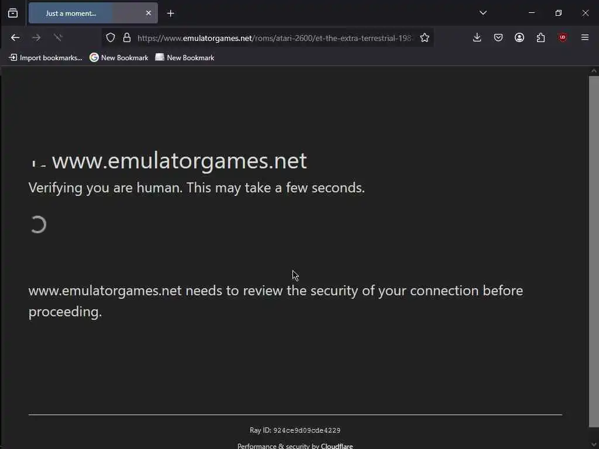Click the back navigation arrow
Viewport: 599px width, 449px height.
click(15, 37)
